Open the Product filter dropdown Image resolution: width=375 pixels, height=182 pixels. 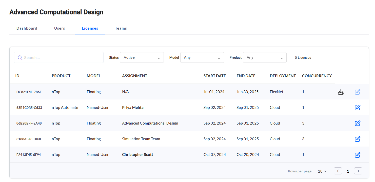click(x=265, y=57)
